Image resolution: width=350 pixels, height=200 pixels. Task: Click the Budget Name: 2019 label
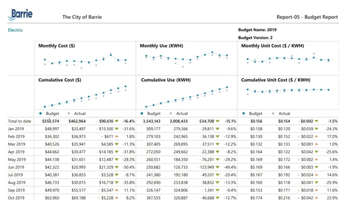point(257,30)
